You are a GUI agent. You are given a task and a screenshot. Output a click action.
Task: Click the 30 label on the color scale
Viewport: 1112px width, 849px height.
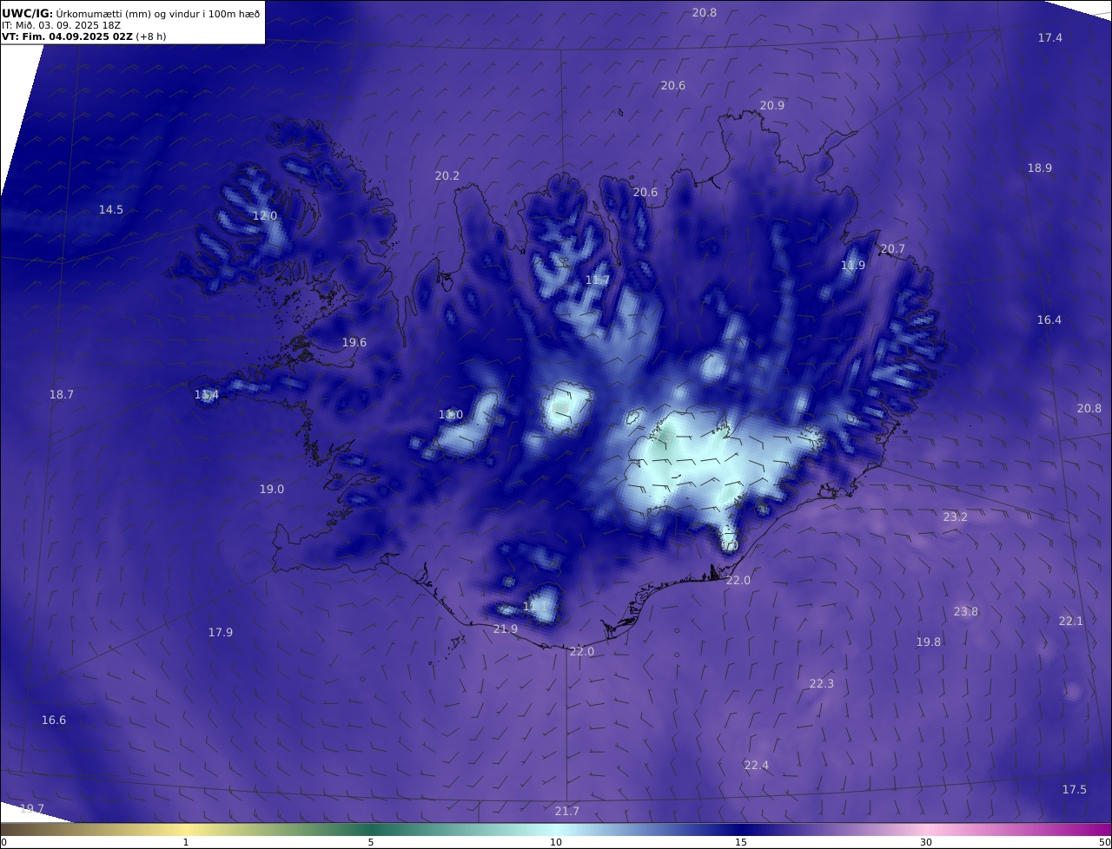[x=926, y=842]
